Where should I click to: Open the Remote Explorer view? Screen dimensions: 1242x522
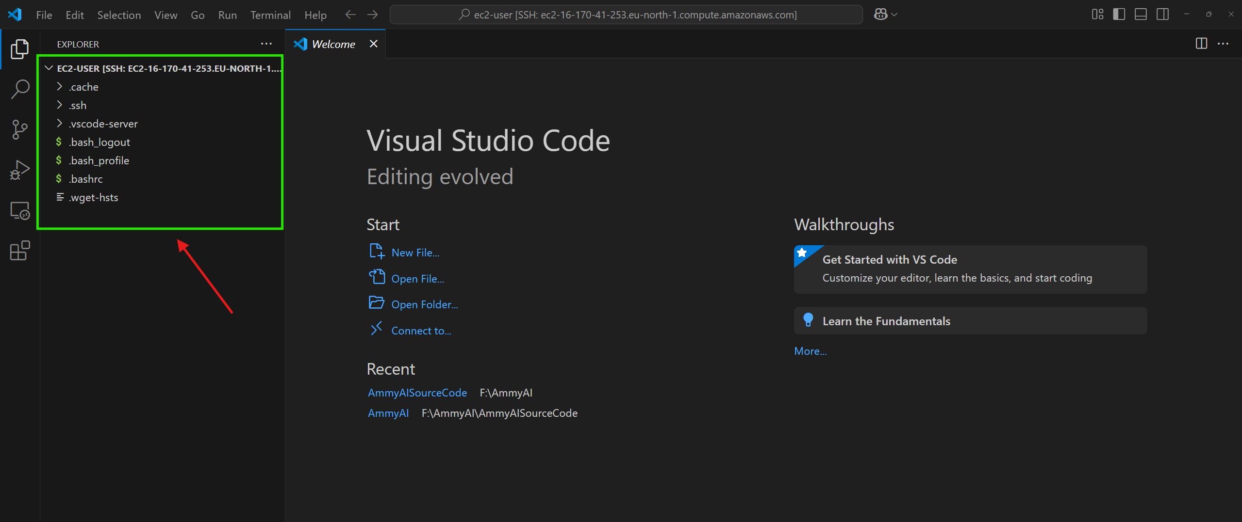[20, 211]
